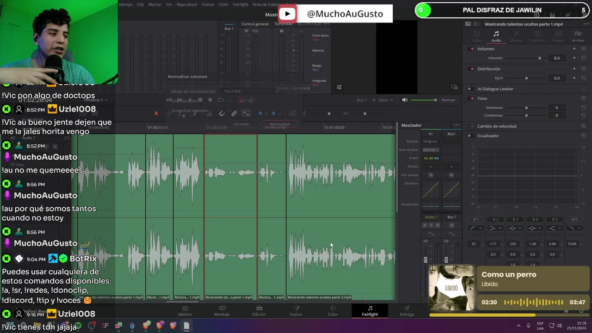The width and height of the screenshot is (592, 333).
Task: Switch to the Edición page
Action: (259, 311)
